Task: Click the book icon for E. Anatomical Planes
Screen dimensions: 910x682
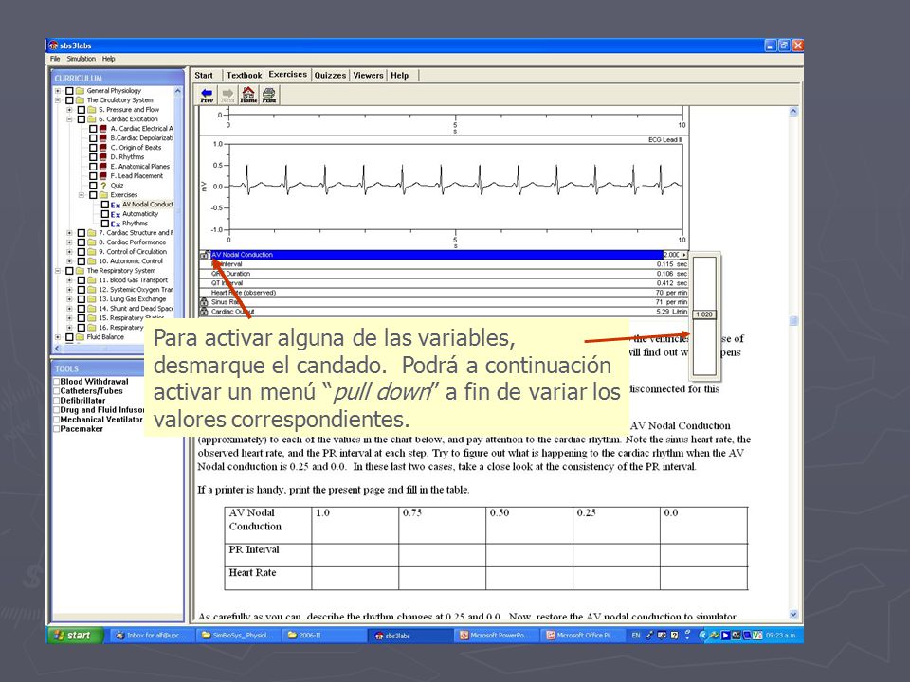Action: [x=103, y=167]
